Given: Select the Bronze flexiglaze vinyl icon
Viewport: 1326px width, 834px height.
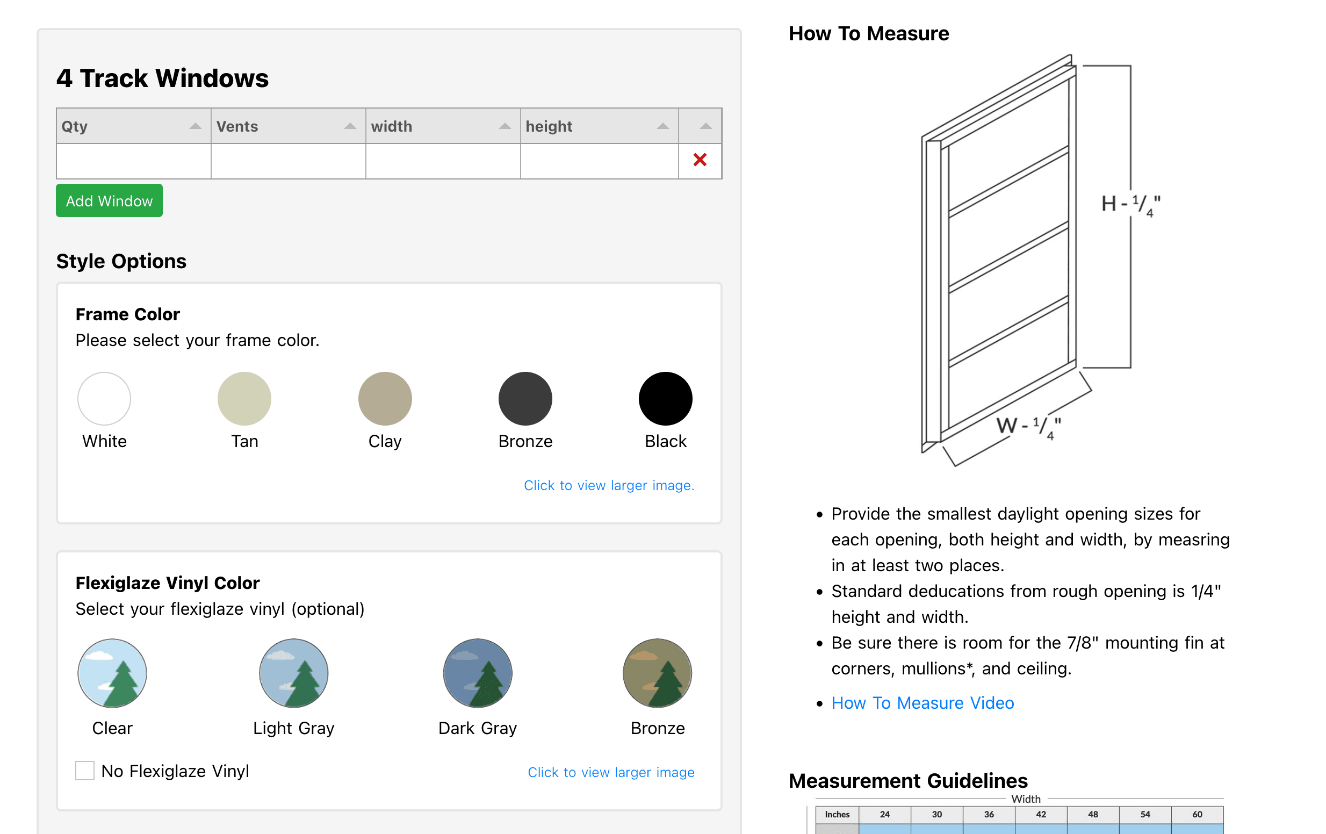Looking at the screenshot, I should [657, 673].
